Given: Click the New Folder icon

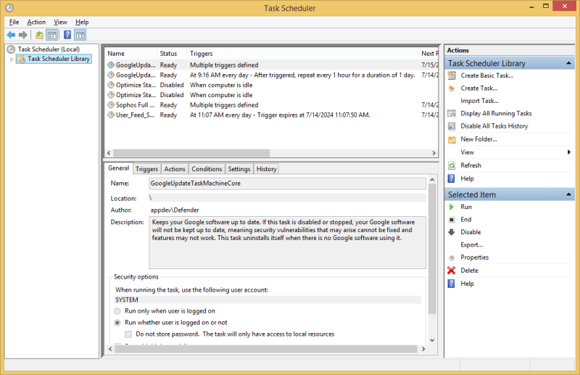Looking at the screenshot, I should (452, 139).
